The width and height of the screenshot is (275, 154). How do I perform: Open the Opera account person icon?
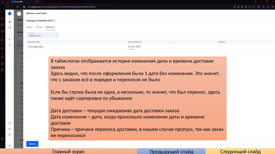click(x=263, y=7)
